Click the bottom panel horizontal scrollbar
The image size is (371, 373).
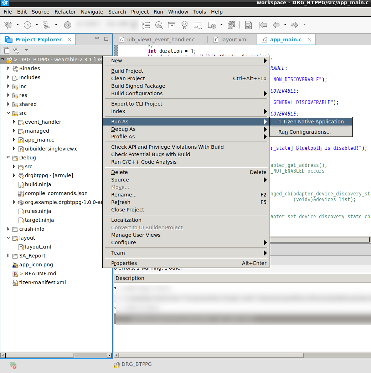pos(211,356)
